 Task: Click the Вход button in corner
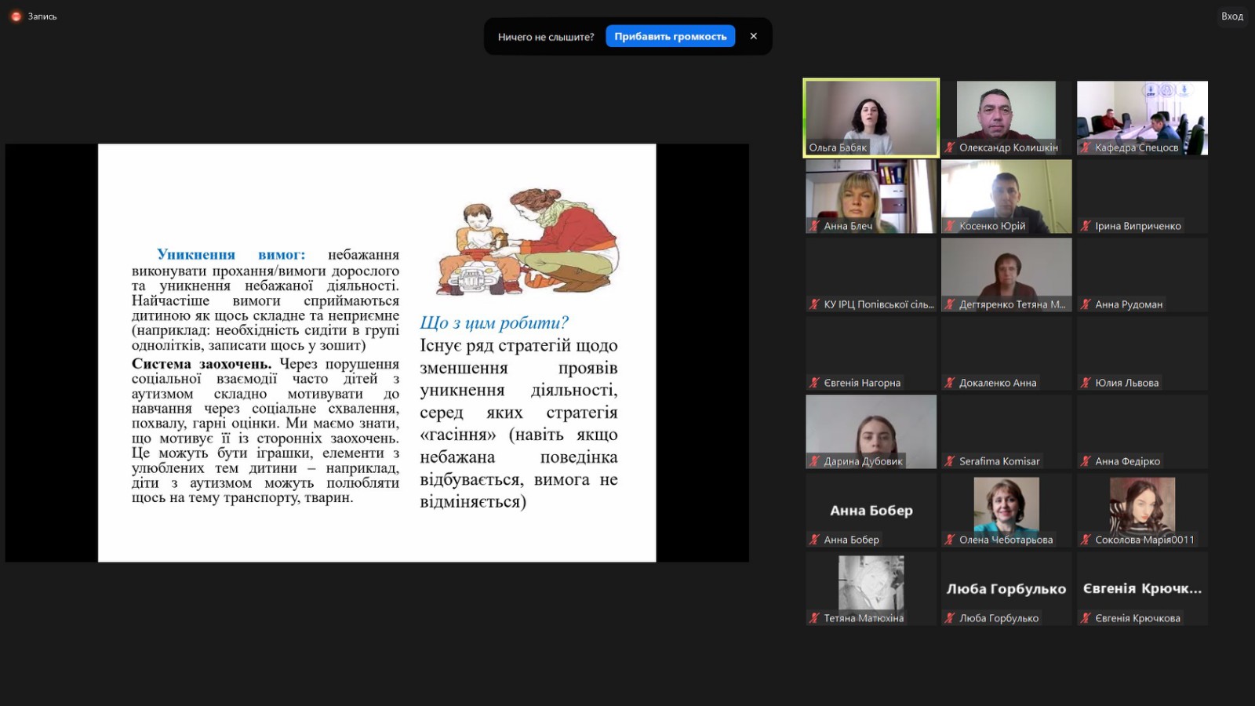click(x=1231, y=16)
